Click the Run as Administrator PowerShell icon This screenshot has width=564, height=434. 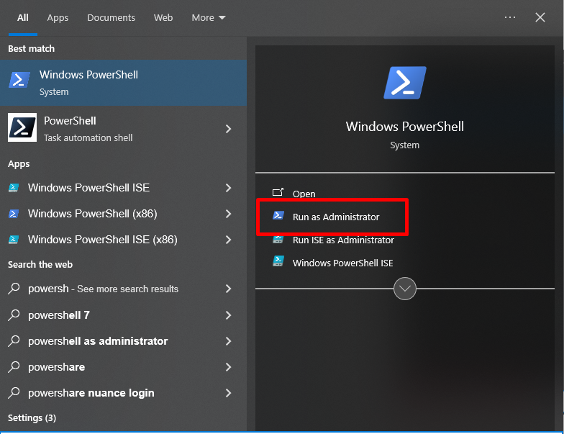[x=278, y=216]
